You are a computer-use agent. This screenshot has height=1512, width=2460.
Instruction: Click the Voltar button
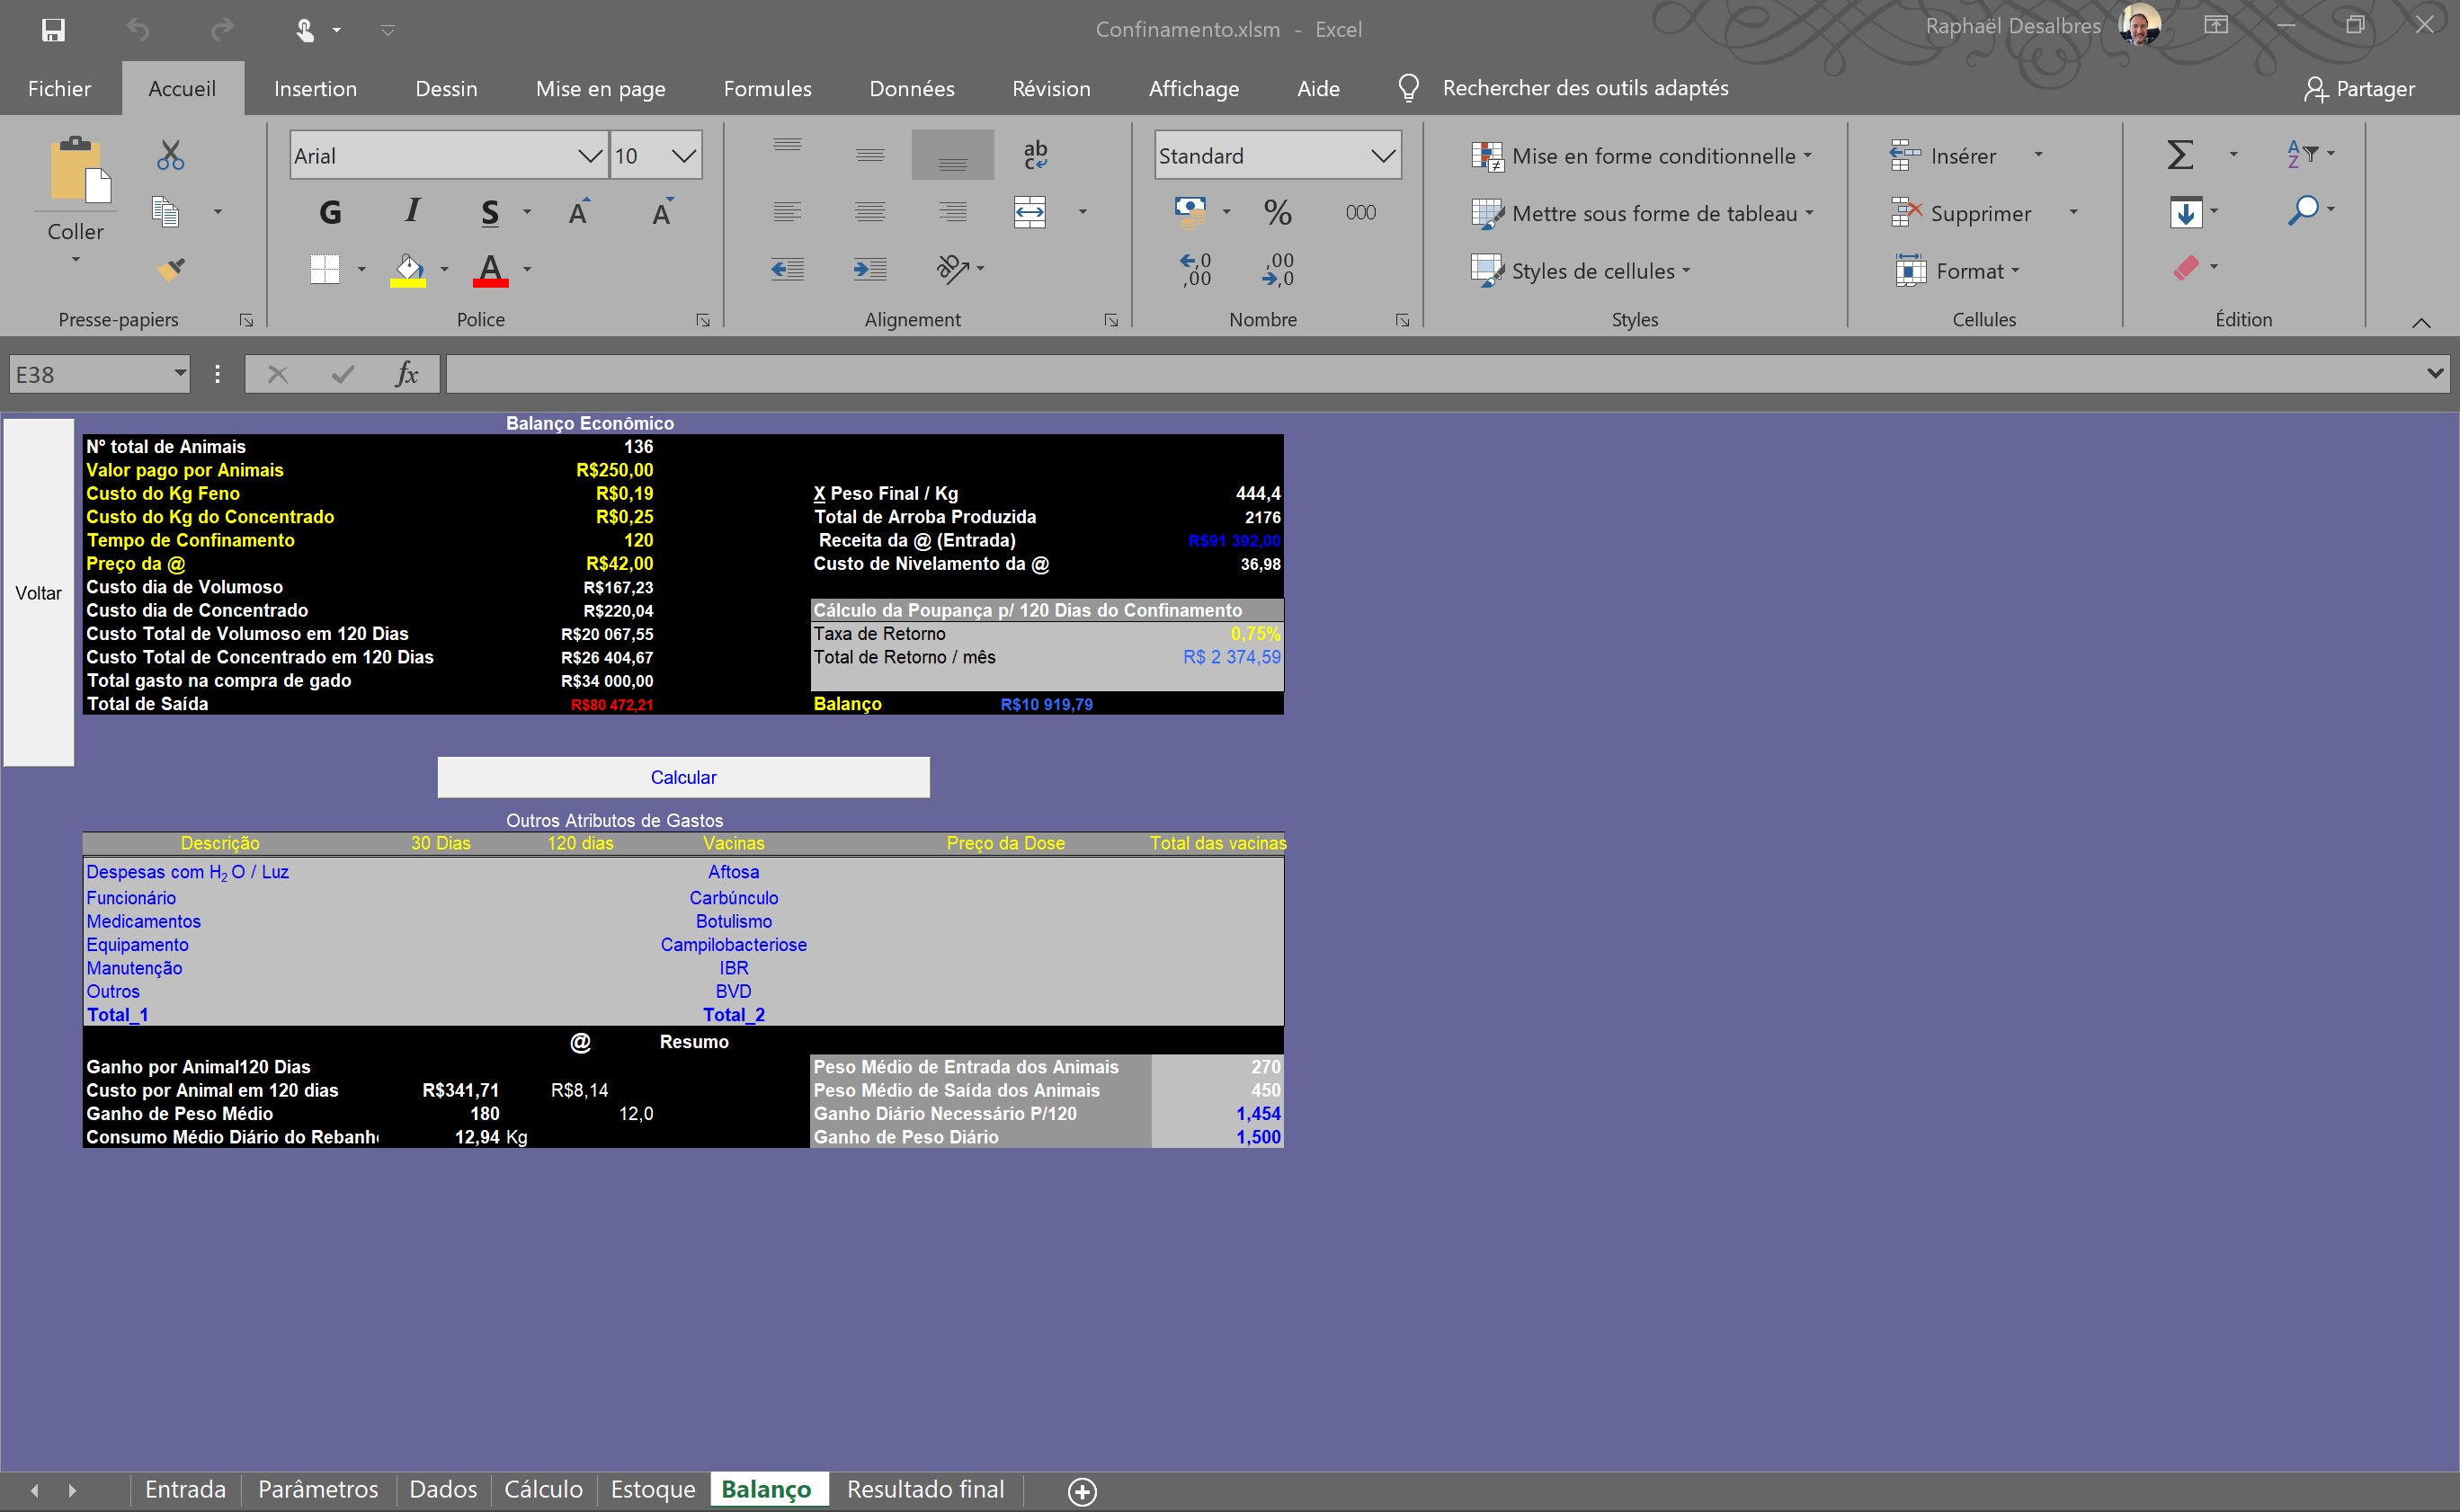[38, 592]
